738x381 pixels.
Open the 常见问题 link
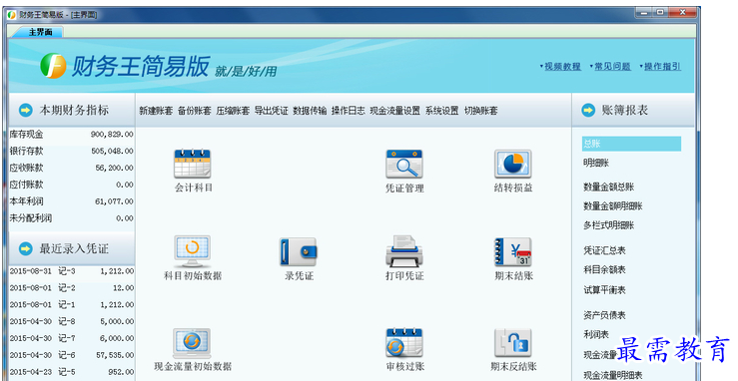pos(612,67)
